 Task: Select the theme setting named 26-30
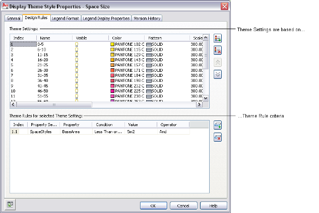pyautogui.click(x=43, y=70)
